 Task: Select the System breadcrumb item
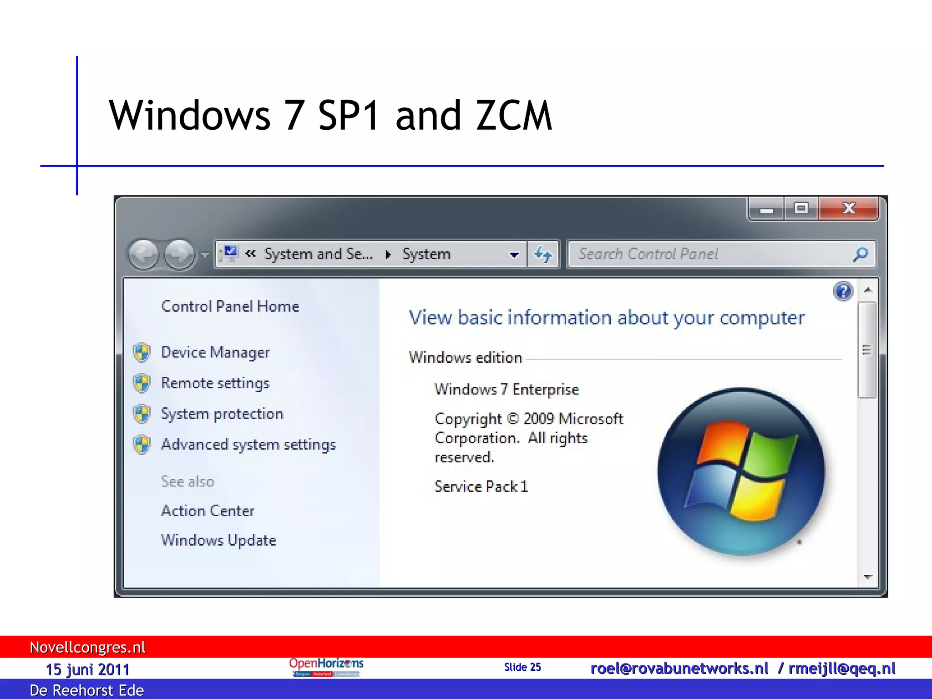click(426, 254)
